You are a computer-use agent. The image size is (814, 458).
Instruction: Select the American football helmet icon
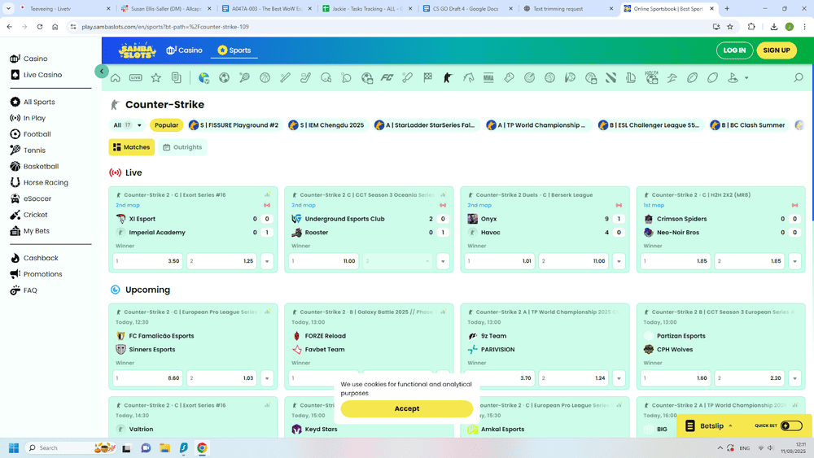(326, 78)
